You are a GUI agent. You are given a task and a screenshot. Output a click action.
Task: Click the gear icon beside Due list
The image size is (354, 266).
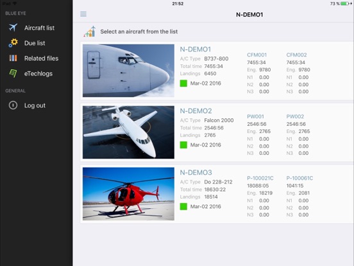(x=13, y=43)
